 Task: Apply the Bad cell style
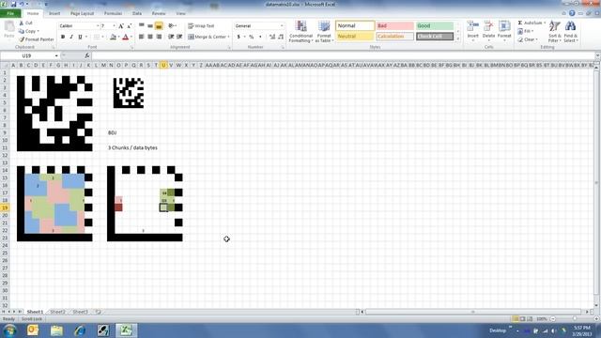[394, 25]
